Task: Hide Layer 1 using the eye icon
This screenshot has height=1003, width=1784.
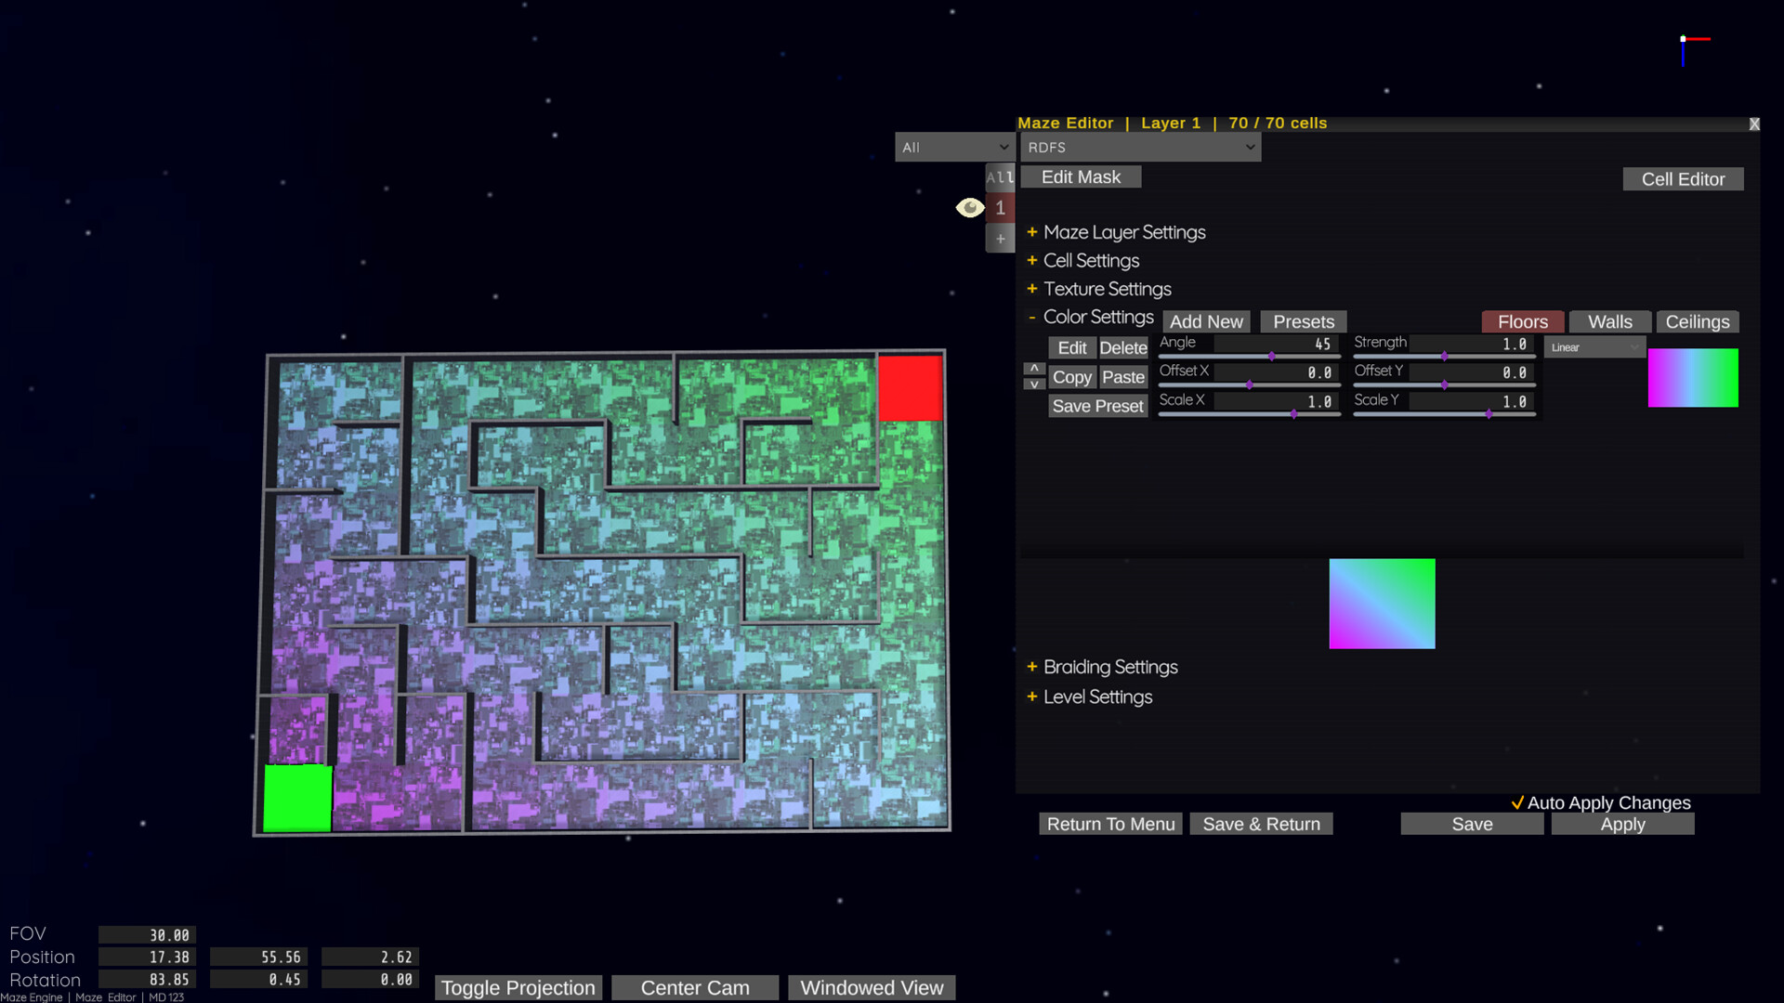Action: coord(970,207)
